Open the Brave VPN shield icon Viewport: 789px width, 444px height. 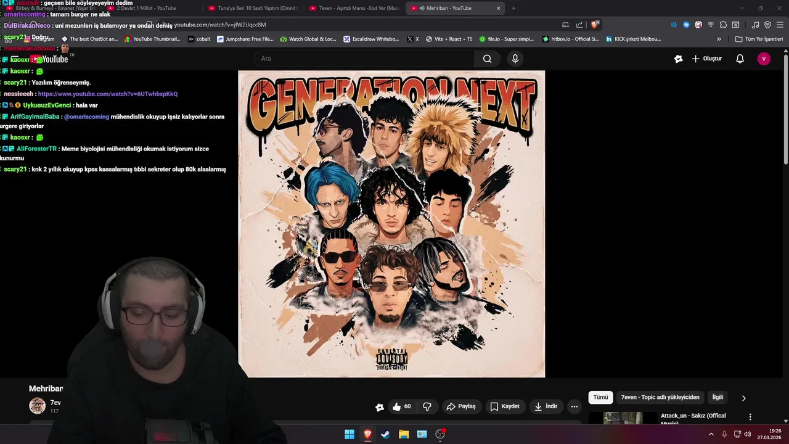pyautogui.click(x=767, y=25)
